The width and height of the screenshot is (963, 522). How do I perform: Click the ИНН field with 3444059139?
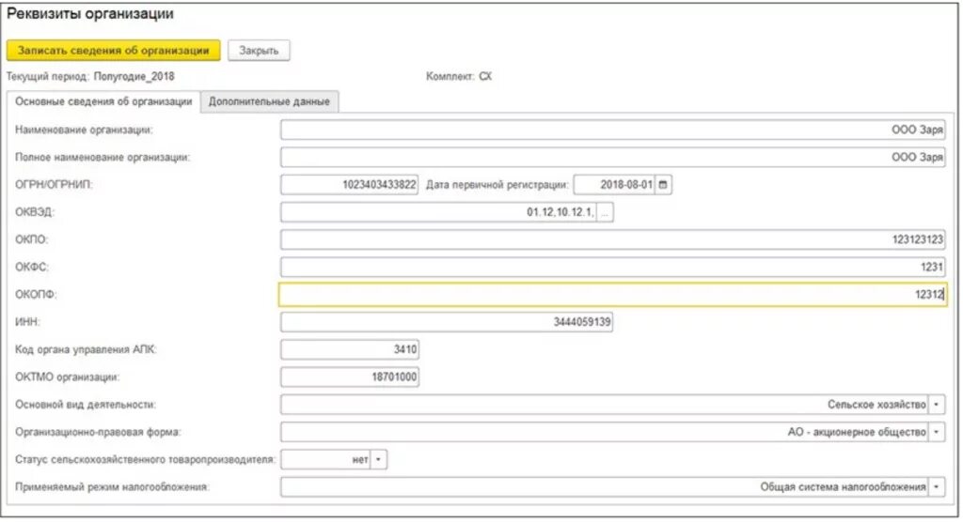click(x=447, y=322)
